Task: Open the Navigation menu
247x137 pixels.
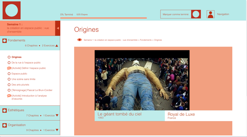Action: [x=223, y=14]
